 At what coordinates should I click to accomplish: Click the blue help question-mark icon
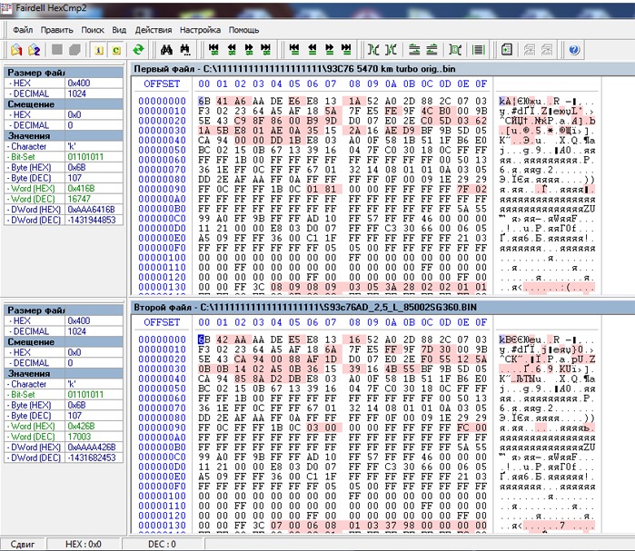(x=574, y=50)
